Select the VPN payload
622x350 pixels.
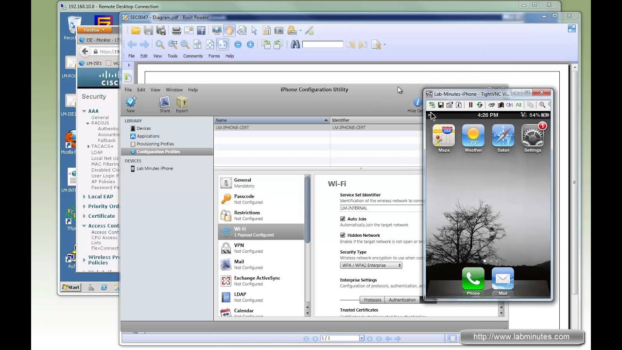click(x=261, y=248)
